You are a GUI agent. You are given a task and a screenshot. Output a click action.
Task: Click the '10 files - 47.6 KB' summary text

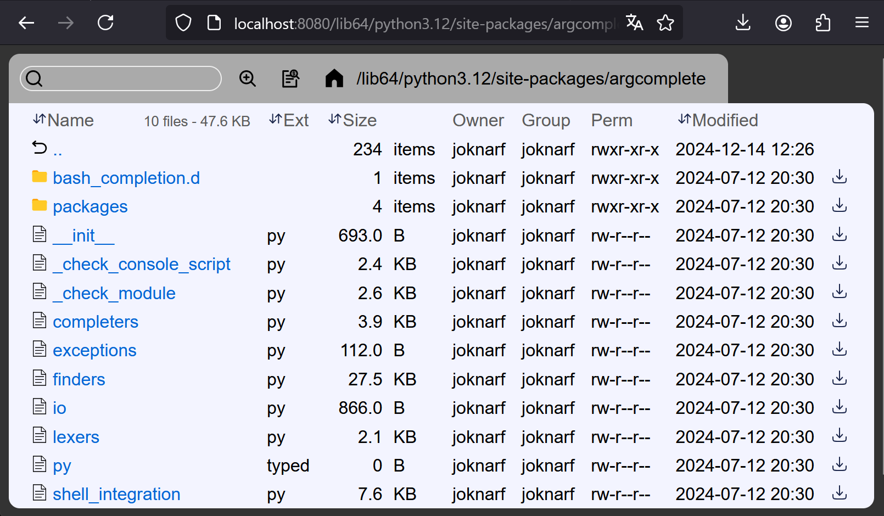[x=197, y=121]
